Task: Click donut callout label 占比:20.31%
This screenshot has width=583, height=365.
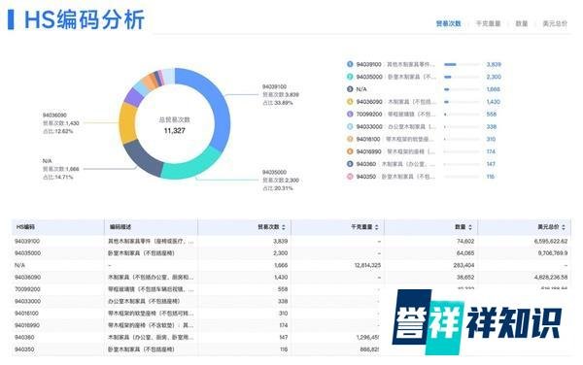Action: pyautogui.click(x=277, y=188)
